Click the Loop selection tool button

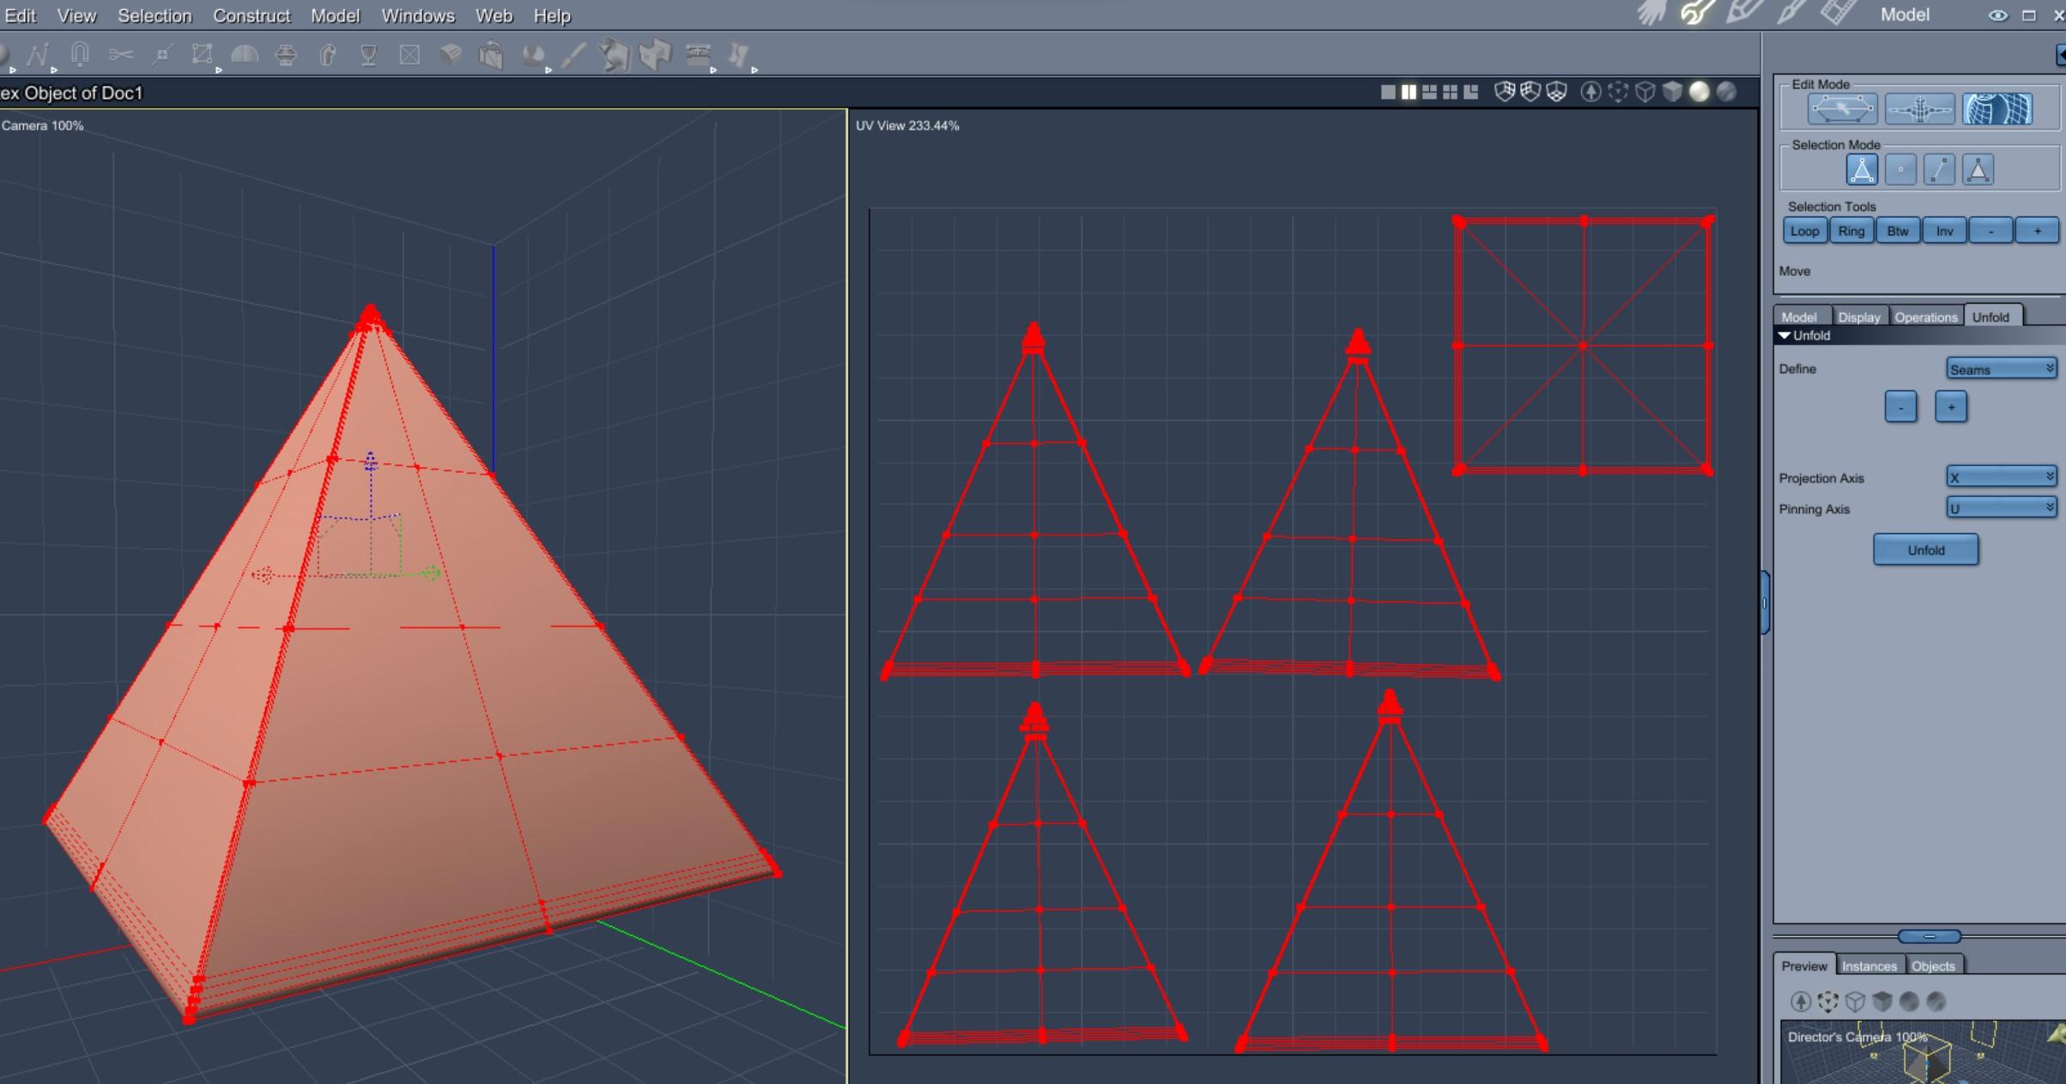(1804, 231)
